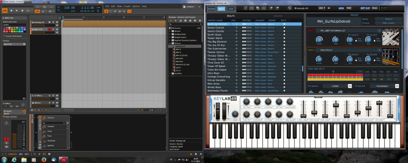Open the Master output dropdown
This screenshot has width=408, height=163.
pyautogui.click(x=15, y=114)
